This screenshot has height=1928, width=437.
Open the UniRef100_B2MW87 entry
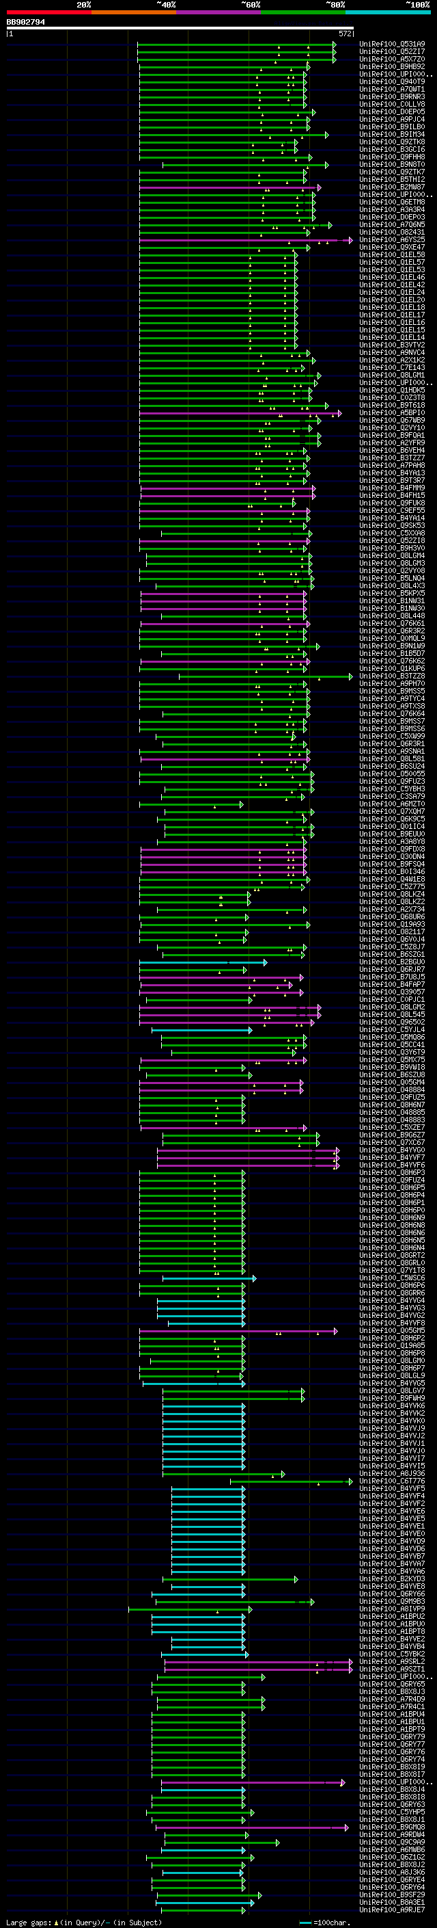(x=392, y=187)
